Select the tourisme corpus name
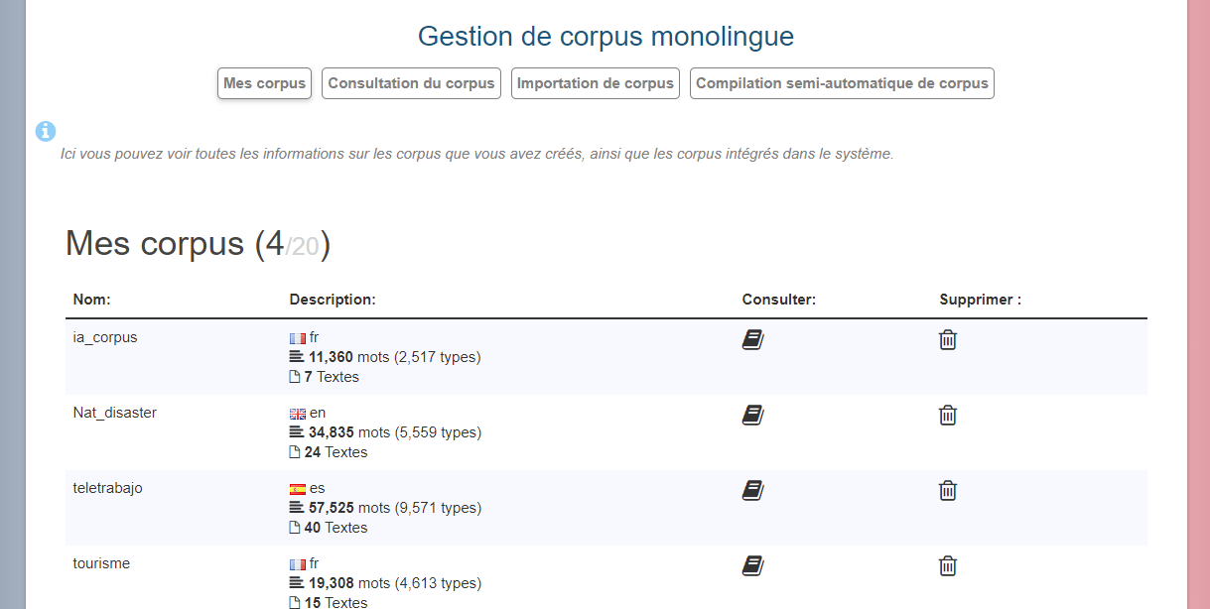Screen dimensions: 1210x609 pos(101,563)
